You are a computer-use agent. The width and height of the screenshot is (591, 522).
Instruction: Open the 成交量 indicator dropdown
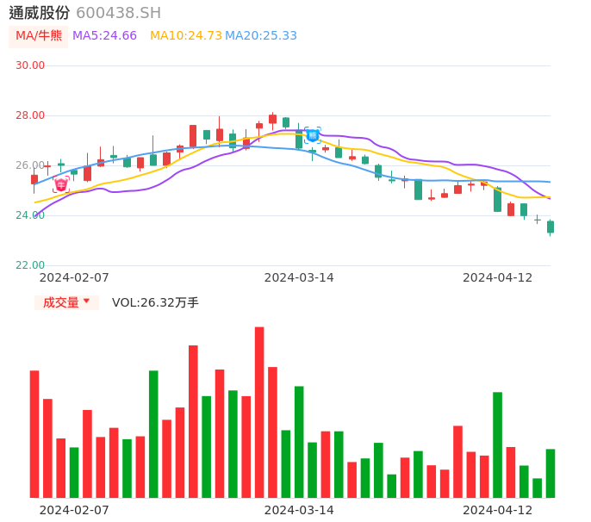(66, 302)
